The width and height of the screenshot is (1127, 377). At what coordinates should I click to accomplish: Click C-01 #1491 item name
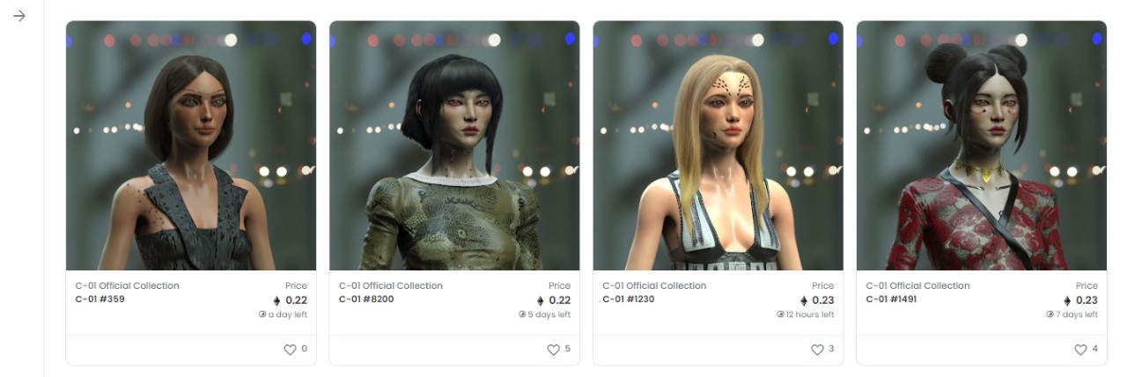point(892,299)
